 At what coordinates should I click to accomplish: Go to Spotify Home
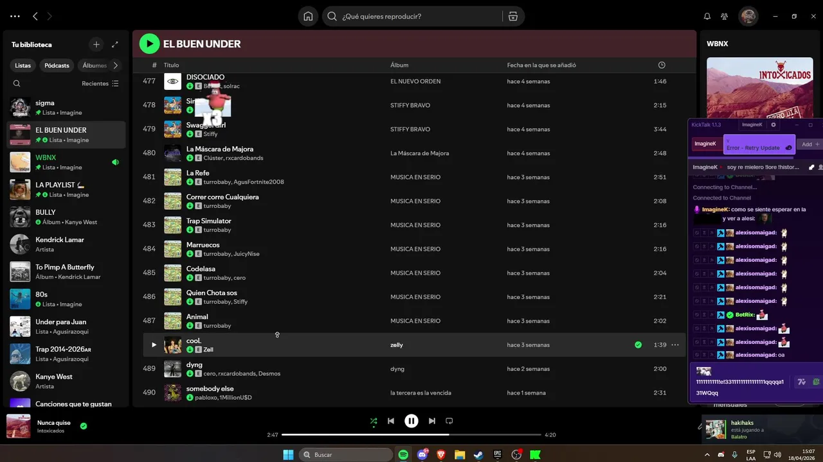[x=308, y=16]
